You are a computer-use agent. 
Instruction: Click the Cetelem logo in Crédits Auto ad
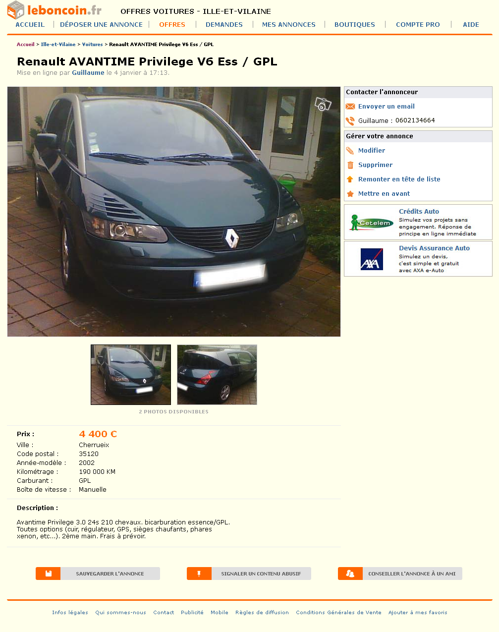click(372, 223)
